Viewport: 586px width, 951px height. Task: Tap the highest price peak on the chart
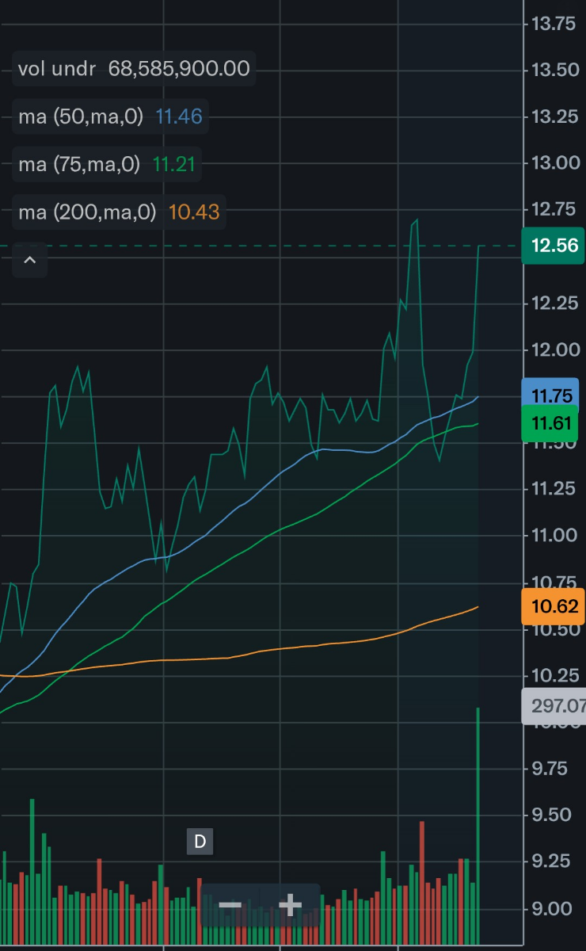(415, 221)
